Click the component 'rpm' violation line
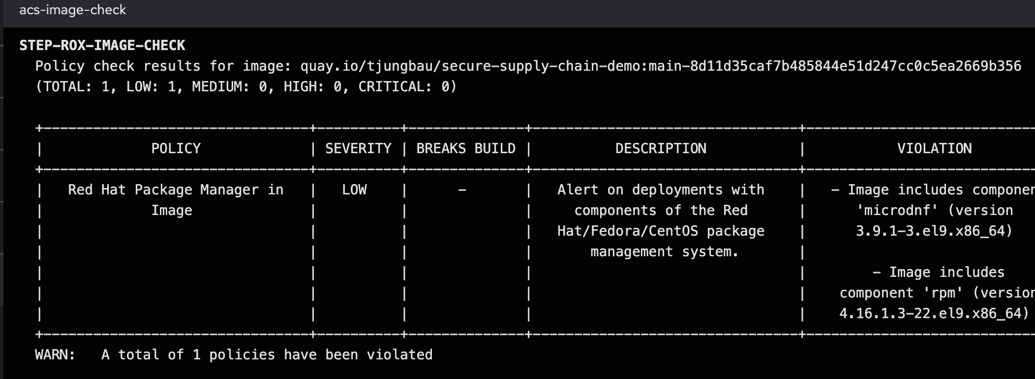This screenshot has height=379, width=1035. [x=937, y=293]
